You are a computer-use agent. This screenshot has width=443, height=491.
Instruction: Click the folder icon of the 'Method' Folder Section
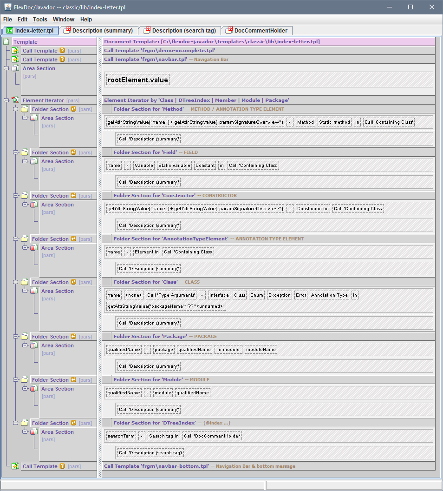[x=24, y=109]
